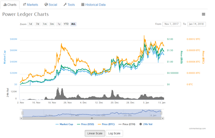Screen dimensions: 215x138
Task: Click the "$2.00" price axis label
Action: coord(170,39)
